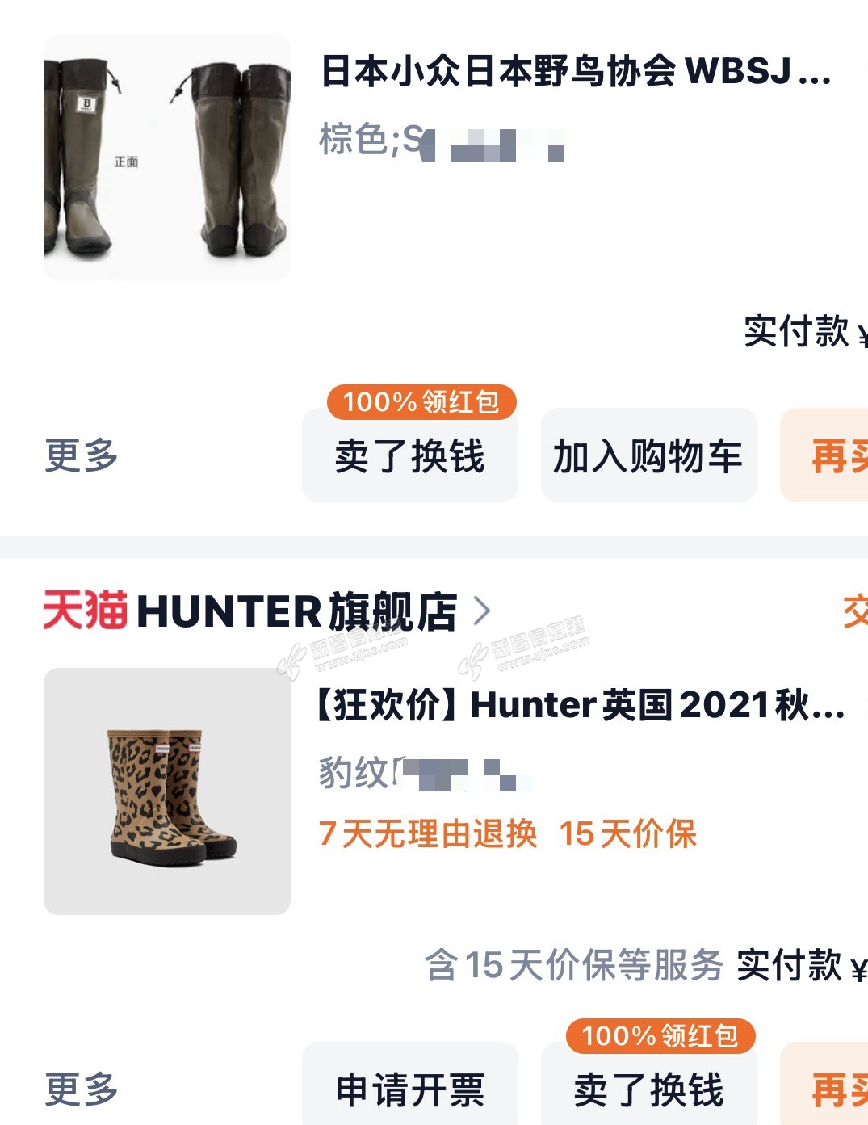Open the HUNTER旗舰店 store page
Viewport: 868px width, 1125px height.
pyautogui.click(x=296, y=611)
